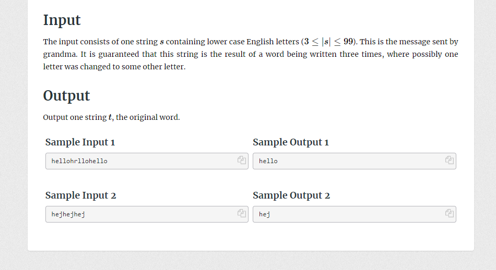Click the 'hejhejhej' sample input text
The height and width of the screenshot is (270, 496).
point(68,214)
